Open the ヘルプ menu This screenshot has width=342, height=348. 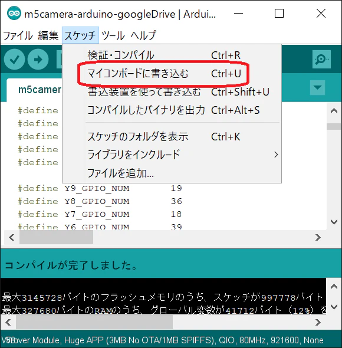tap(143, 35)
